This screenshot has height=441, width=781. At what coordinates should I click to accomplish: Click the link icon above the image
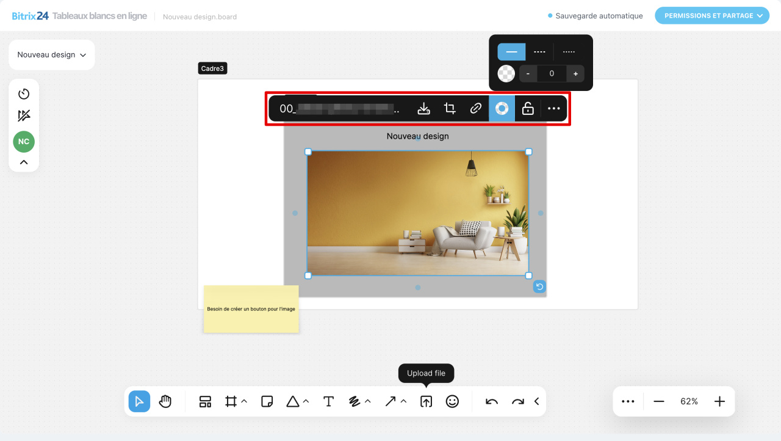[475, 108]
